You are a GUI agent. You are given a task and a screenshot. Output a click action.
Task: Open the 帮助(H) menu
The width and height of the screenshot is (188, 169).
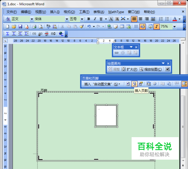pyautogui.click(x=149, y=12)
